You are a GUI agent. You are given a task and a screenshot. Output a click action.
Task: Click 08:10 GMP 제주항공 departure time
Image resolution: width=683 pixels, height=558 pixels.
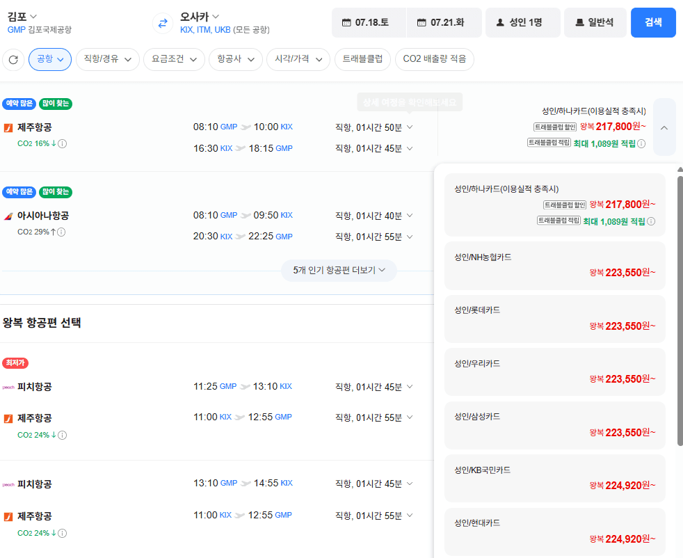(x=215, y=127)
